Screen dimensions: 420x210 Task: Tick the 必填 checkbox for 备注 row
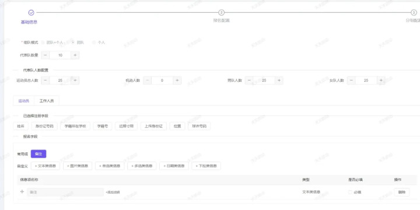[x=350, y=192]
